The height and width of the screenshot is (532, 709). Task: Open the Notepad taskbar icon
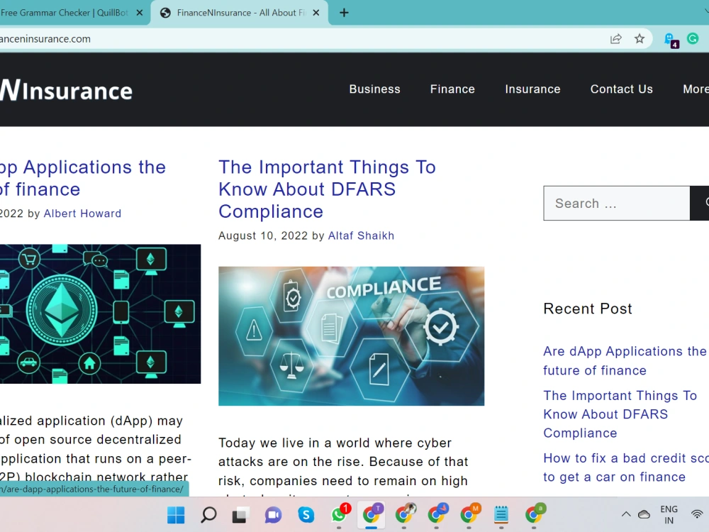click(x=501, y=515)
